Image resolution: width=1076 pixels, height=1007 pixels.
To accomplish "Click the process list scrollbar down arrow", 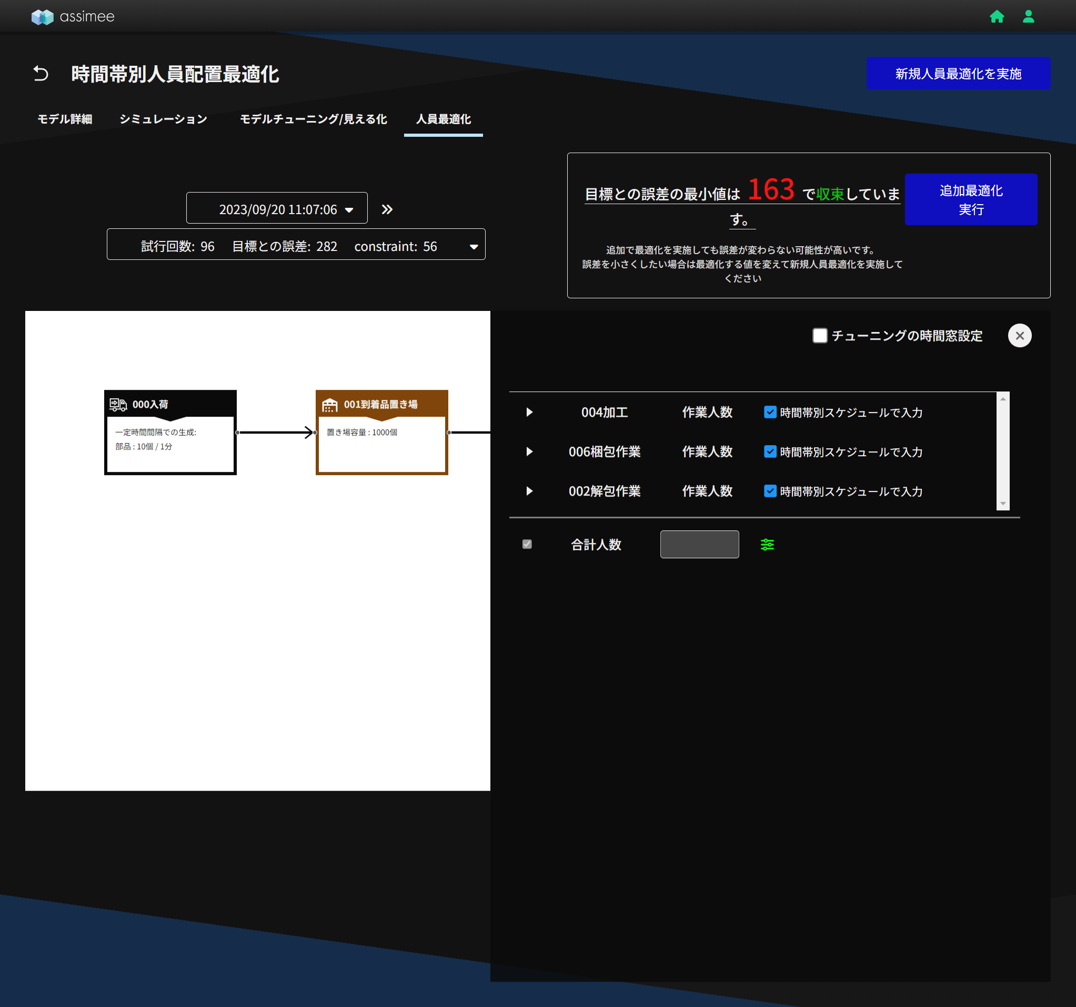I will (1002, 504).
